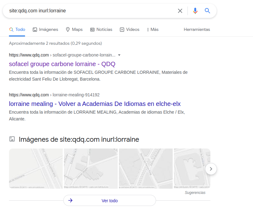Open lorraine mealing Academias De Idiomas link
Screen dimensions: 253x218
[x=95, y=103]
